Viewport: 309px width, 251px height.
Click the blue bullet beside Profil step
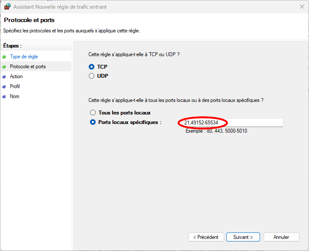tap(4, 86)
